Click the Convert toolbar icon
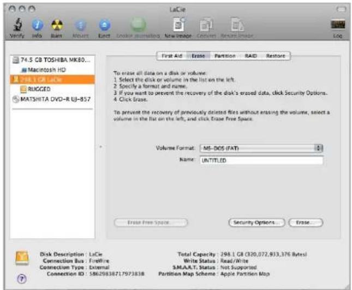 (206, 25)
